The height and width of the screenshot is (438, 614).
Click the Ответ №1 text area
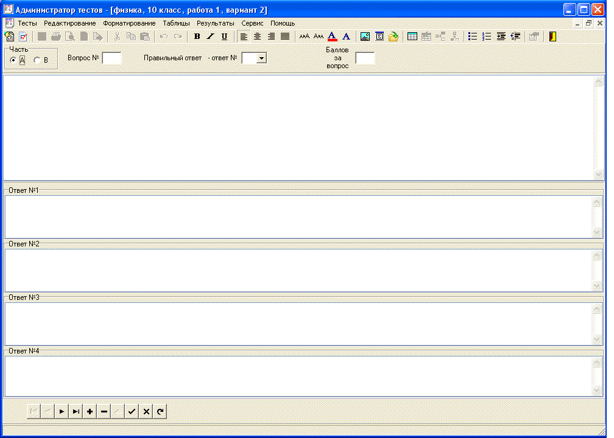point(298,217)
